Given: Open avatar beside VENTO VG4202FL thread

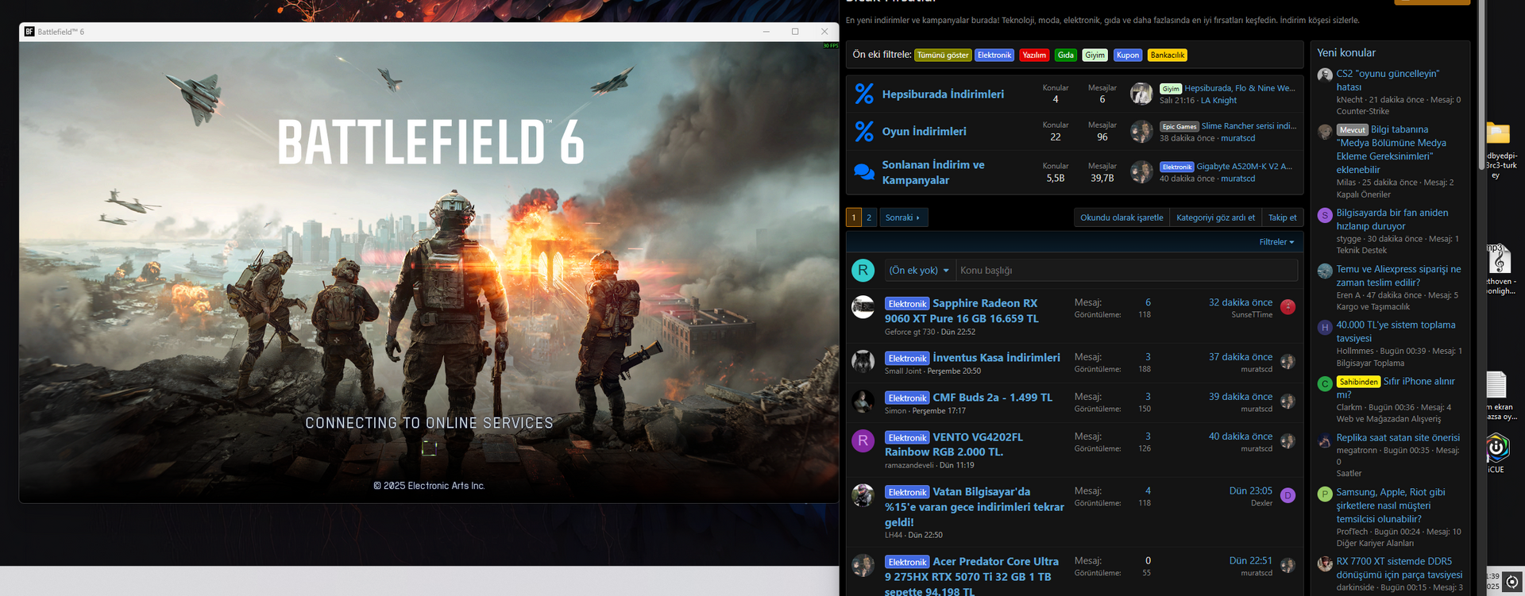Looking at the screenshot, I should click(x=863, y=441).
